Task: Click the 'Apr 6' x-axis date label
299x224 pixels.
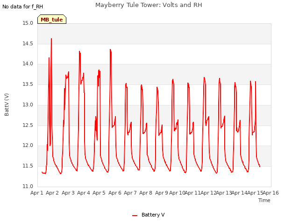Action: pos(115,193)
